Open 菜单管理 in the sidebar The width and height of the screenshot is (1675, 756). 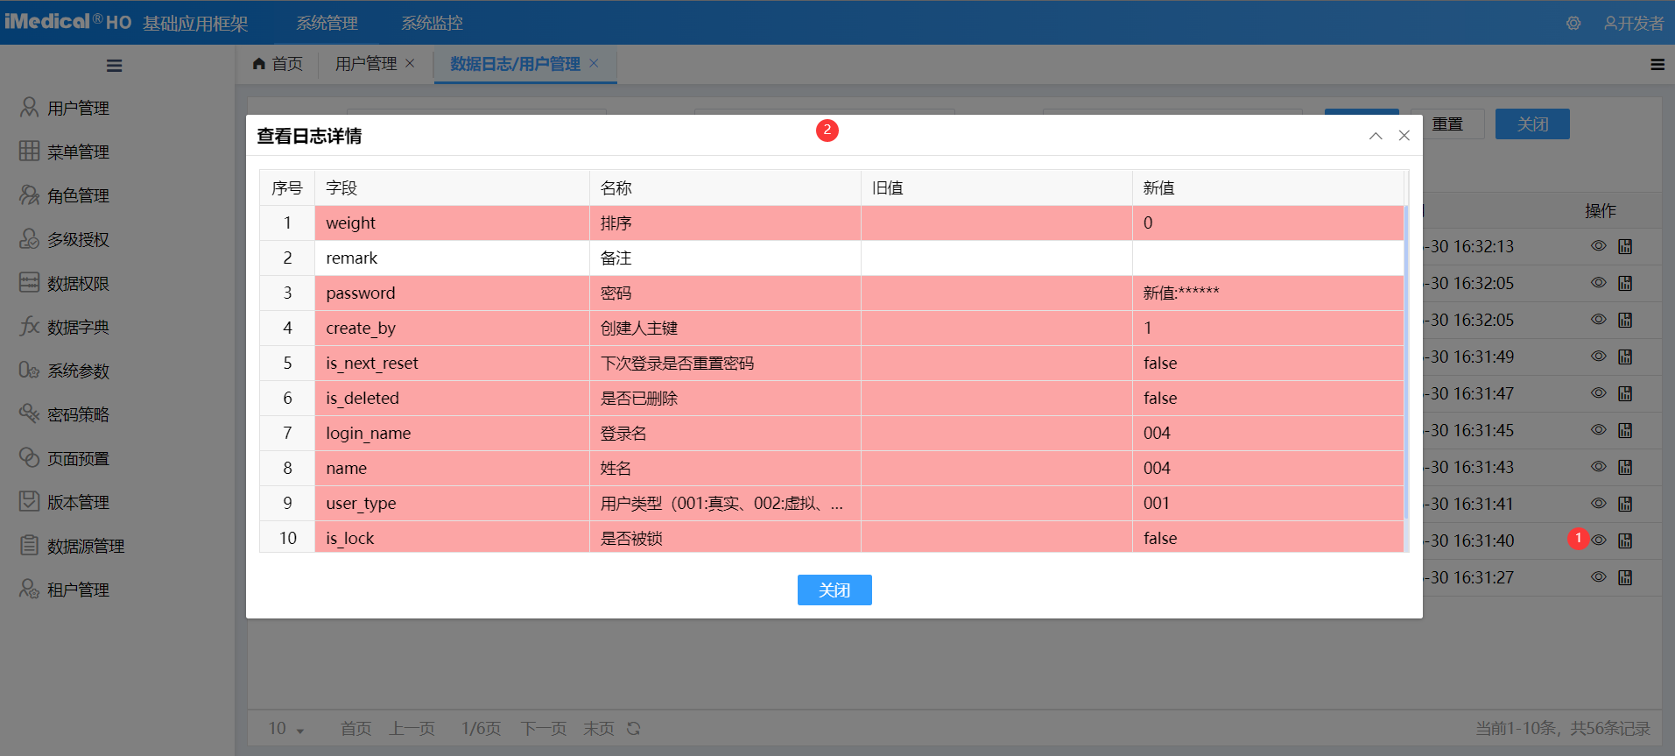66,152
